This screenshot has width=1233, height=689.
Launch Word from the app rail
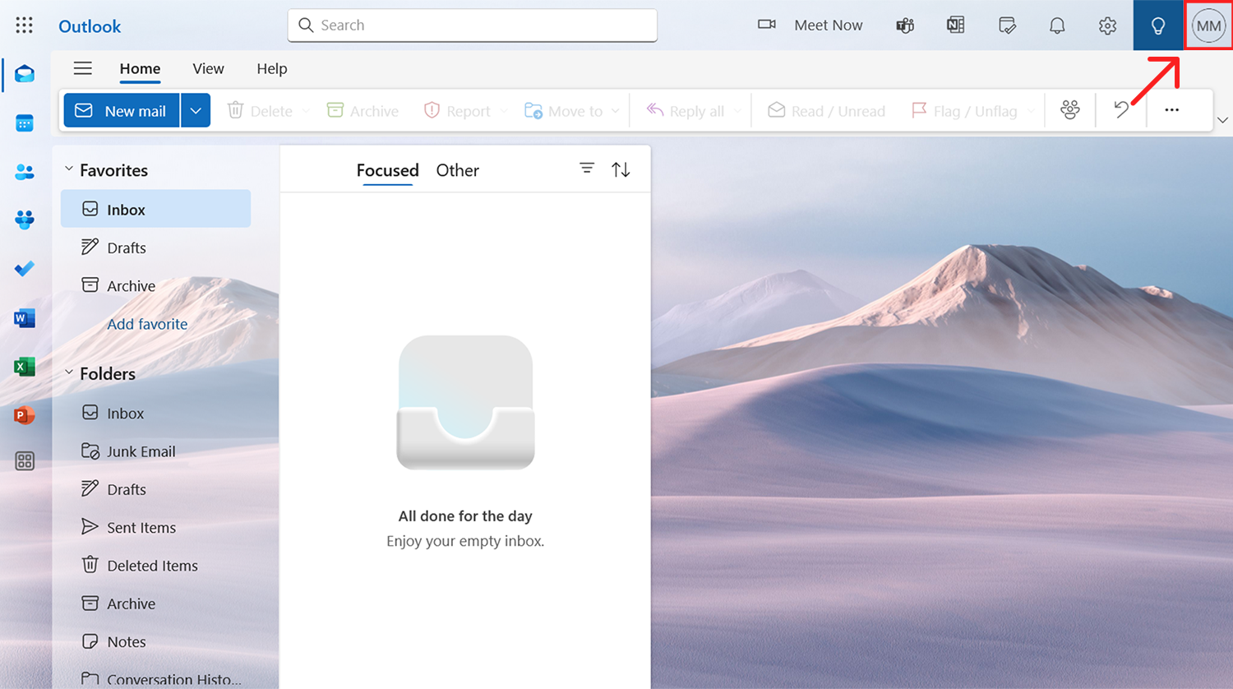point(25,318)
